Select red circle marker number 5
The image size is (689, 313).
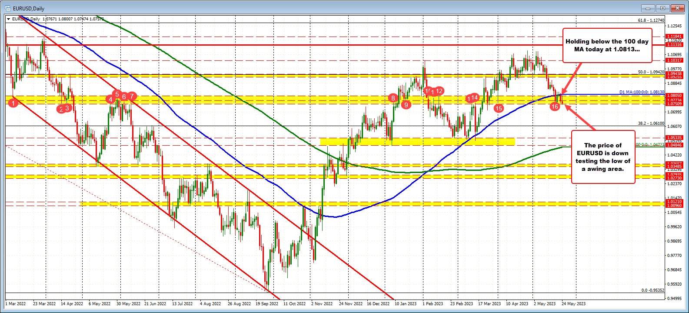(x=117, y=93)
